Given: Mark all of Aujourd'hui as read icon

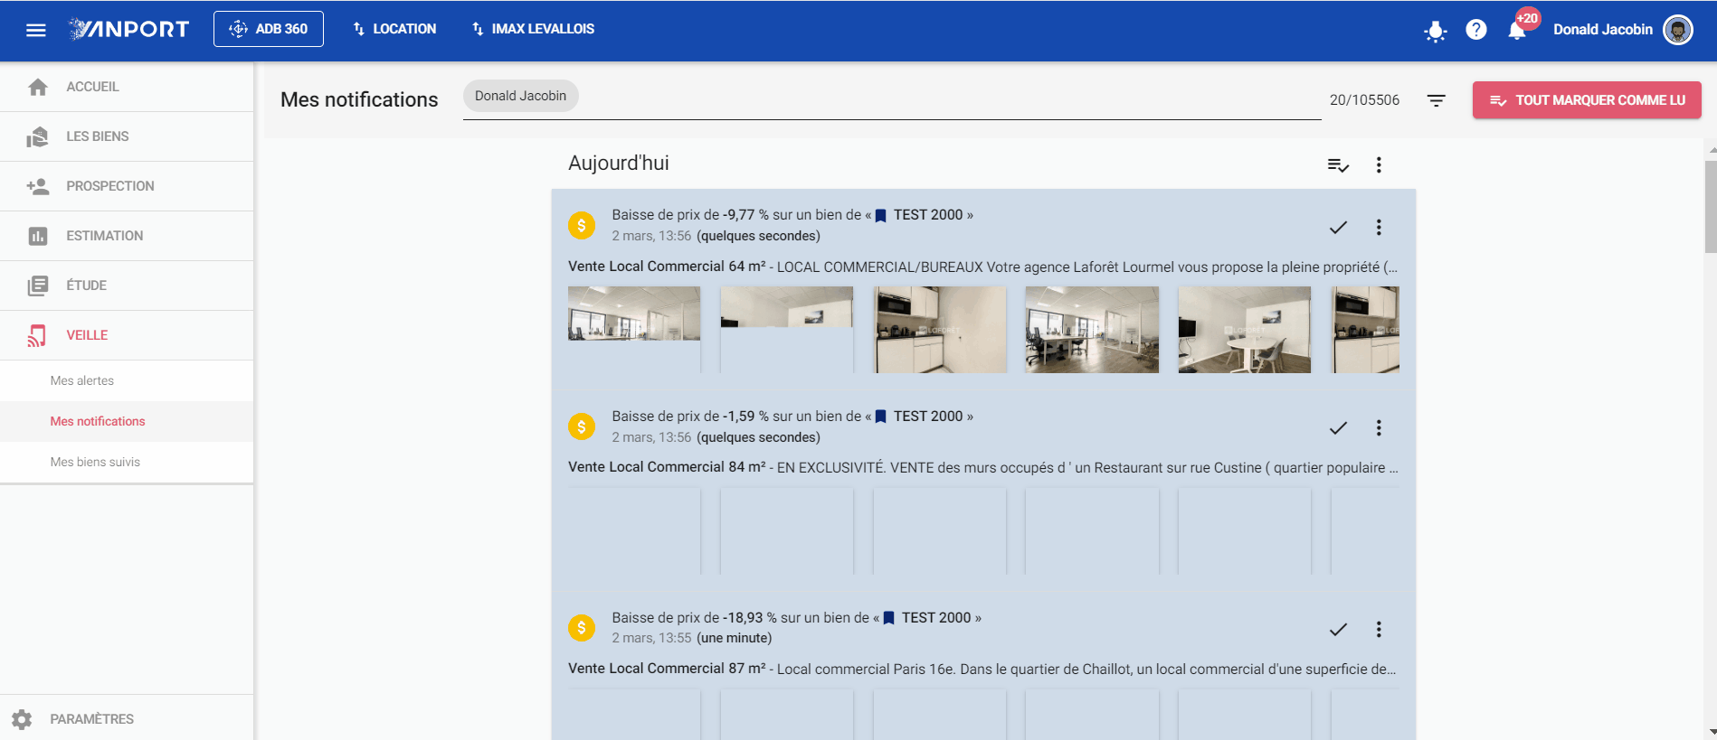Looking at the screenshot, I should pos(1338,165).
